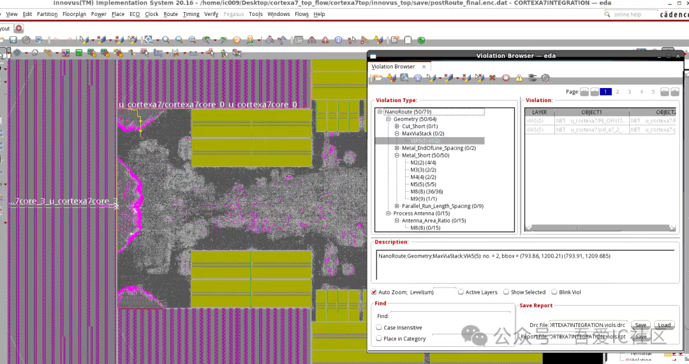Open the ECO menu
The image size is (689, 364).
coord(135,14)
